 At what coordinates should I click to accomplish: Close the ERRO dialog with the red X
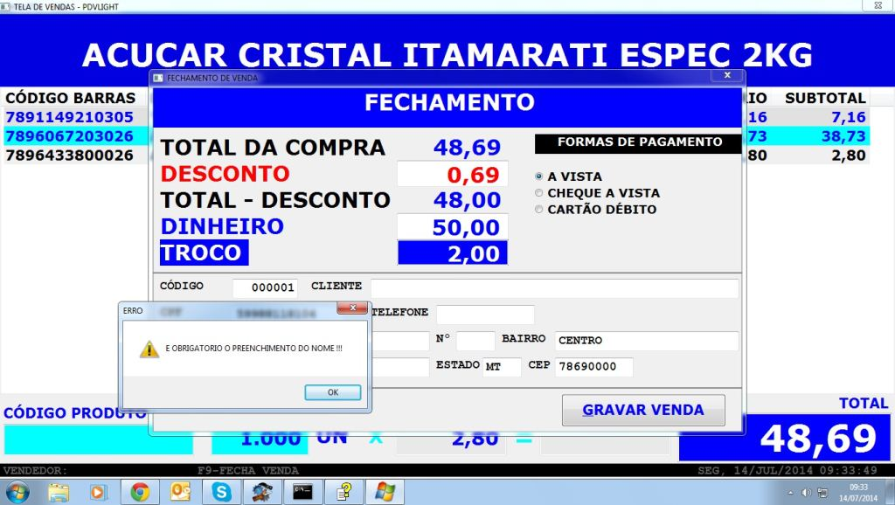pos(352,308)
